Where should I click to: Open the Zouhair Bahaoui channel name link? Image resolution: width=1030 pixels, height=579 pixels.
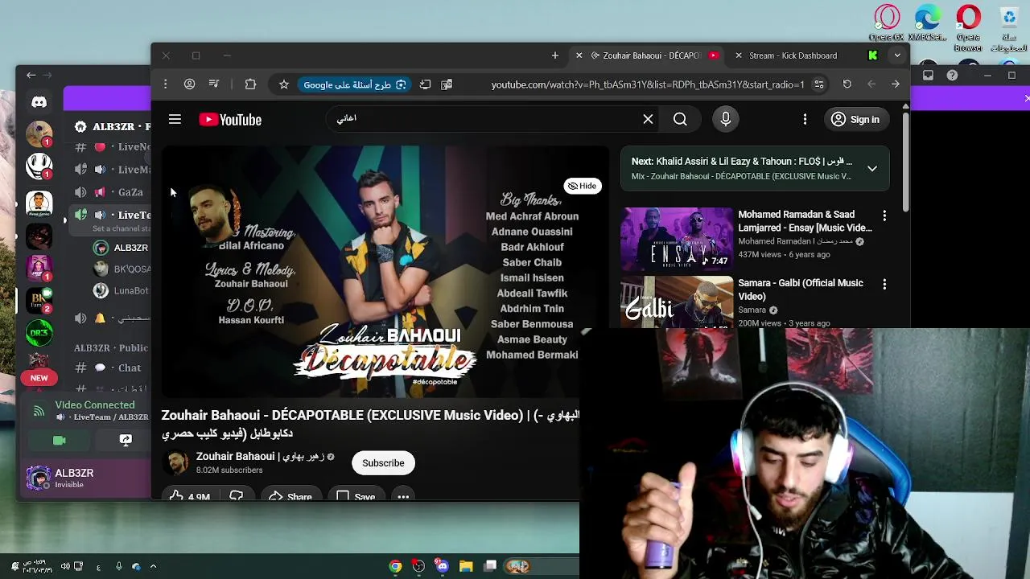pyautogui.click(x=260, y=456)
